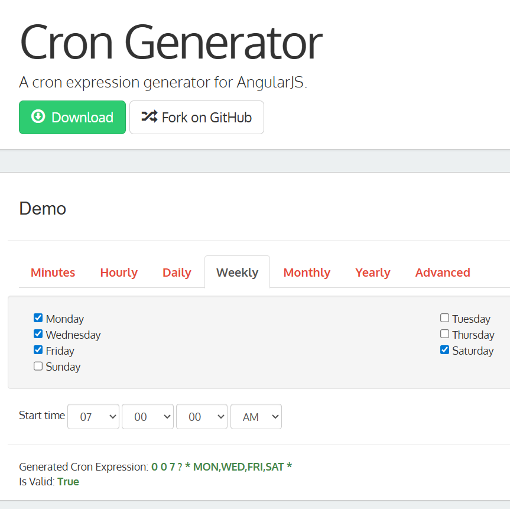Image resolution: width=510 pixels, height=509 pixels.
Task: Open the AM/PM dropdown
Action: click(256, 417)
